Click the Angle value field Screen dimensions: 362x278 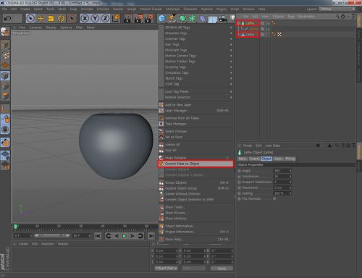coord(282,171)
